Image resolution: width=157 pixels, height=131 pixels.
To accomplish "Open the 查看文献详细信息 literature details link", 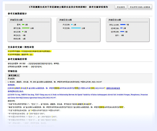I will click(x=113, y=88).
